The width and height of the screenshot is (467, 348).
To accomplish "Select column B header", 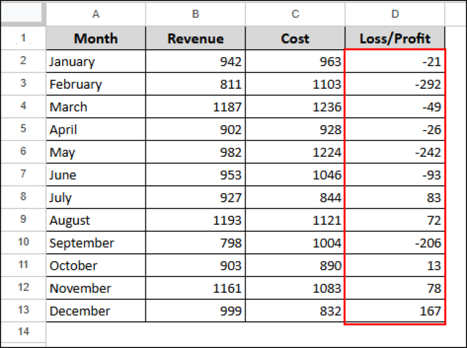I will click(x=195, y=13).
